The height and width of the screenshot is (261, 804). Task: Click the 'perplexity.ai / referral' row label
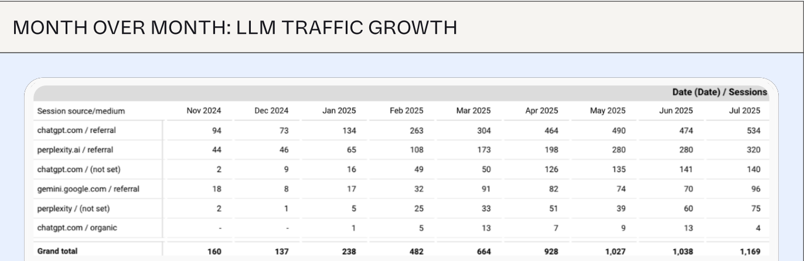(x=75, y=150)
